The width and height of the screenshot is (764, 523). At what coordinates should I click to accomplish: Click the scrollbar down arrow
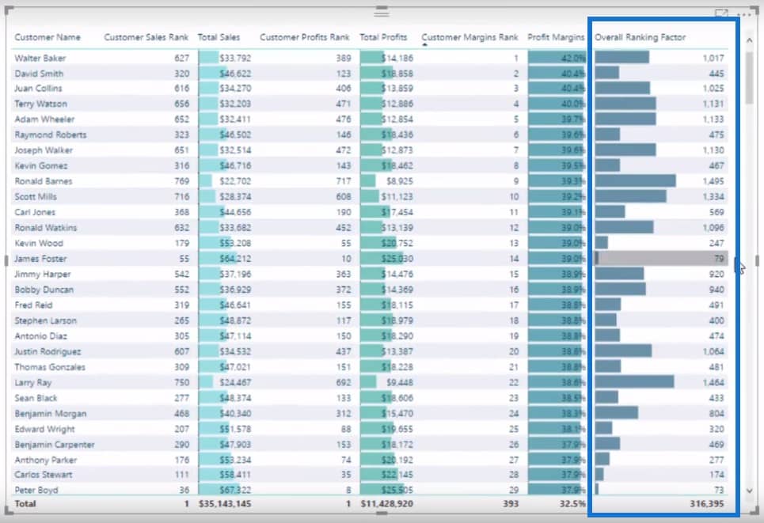750,491
